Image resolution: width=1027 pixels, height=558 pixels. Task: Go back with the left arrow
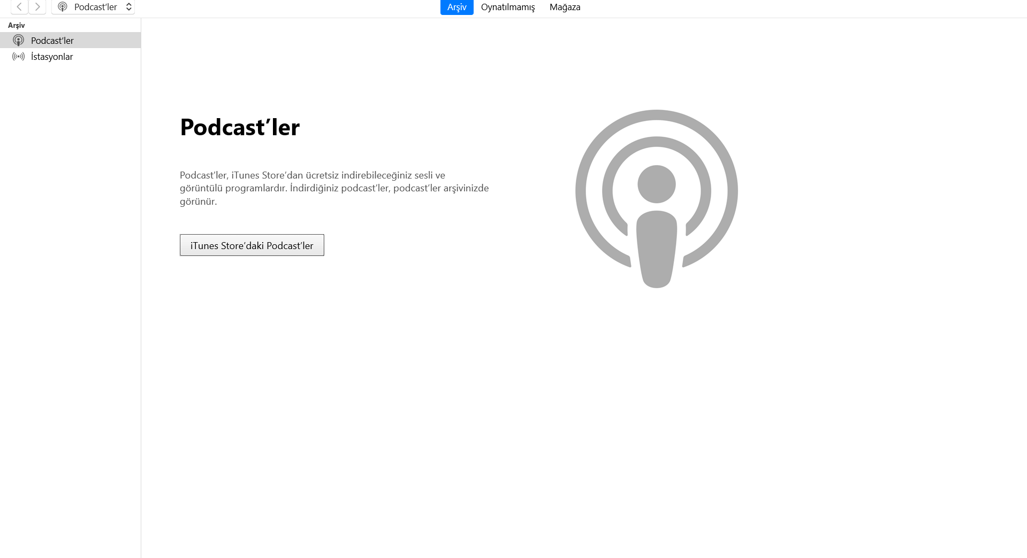[19, 7]
